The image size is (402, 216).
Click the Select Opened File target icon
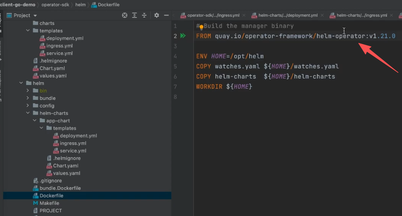click(x=125, y=15)
